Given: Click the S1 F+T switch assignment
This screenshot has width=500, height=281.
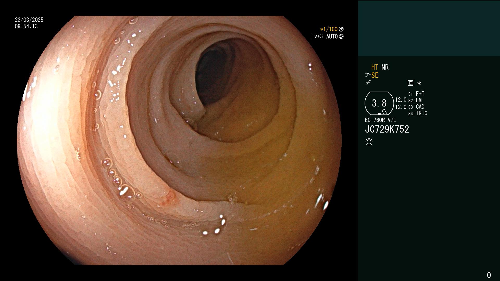Looking at the screenshot, I should click(x=416, y=94).
